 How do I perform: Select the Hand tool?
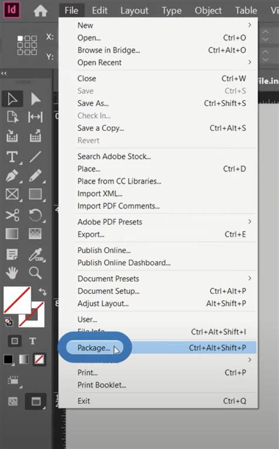click(x=12, y=273)
